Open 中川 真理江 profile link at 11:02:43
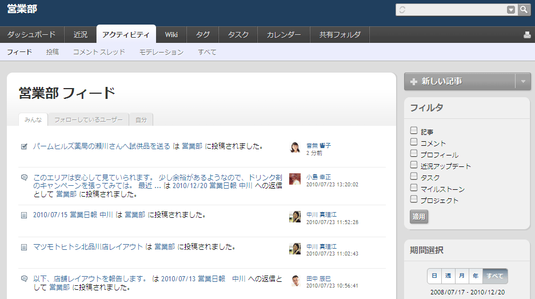Screen dimensions: 535x299 [x=321, y=246]
